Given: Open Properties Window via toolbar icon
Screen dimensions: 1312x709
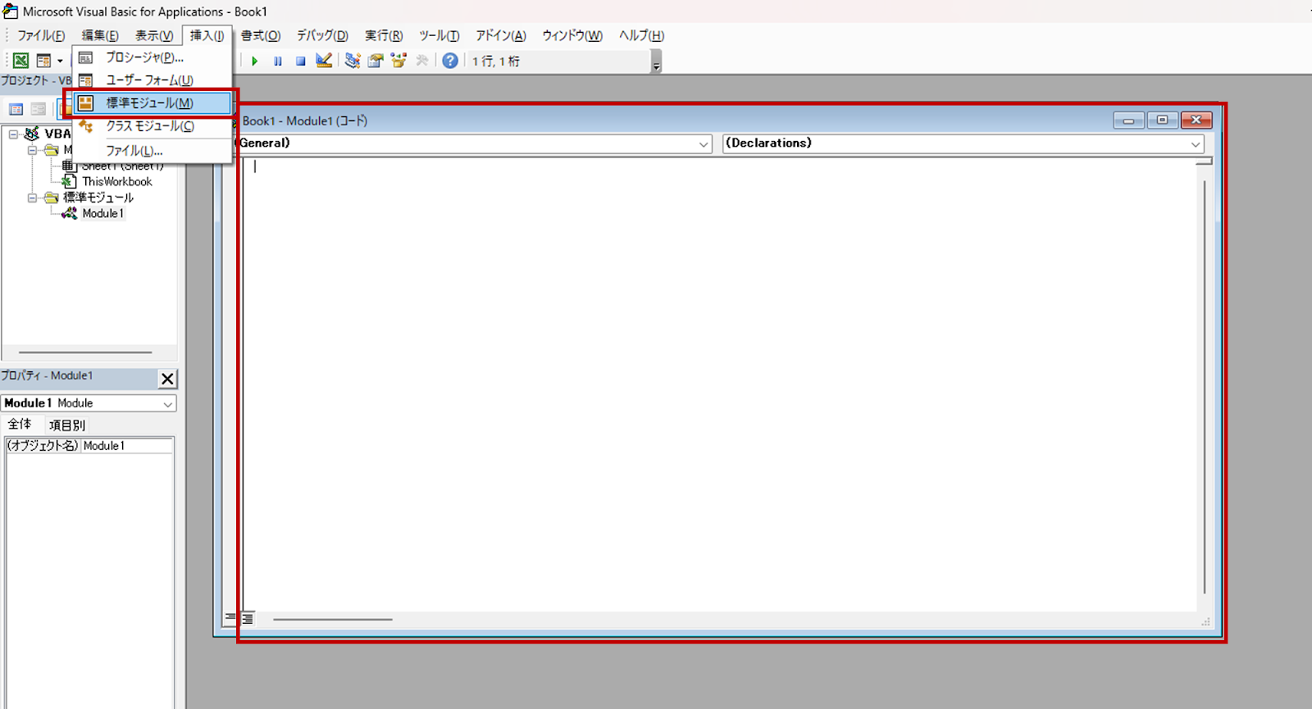Looking at the screenshot, I should [x=376, y=61].
